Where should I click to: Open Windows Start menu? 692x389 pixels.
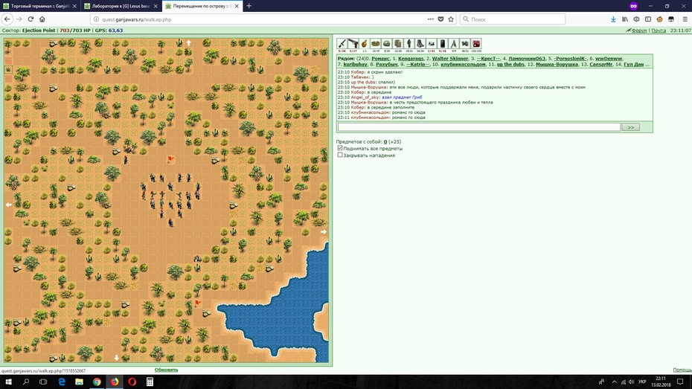(x=8, y=382)
